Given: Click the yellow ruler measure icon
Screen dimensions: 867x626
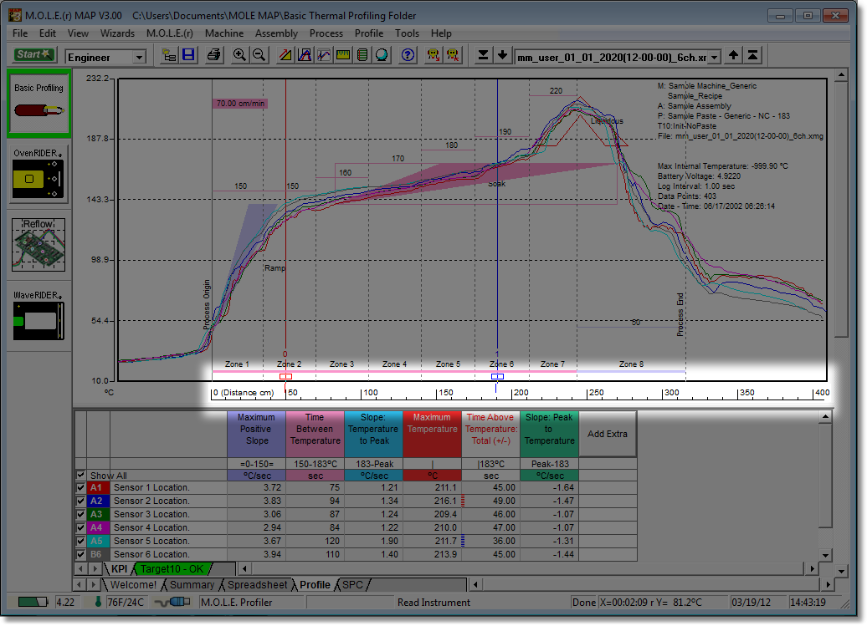Looking at the screenshot, I should [x=343, y=55].
